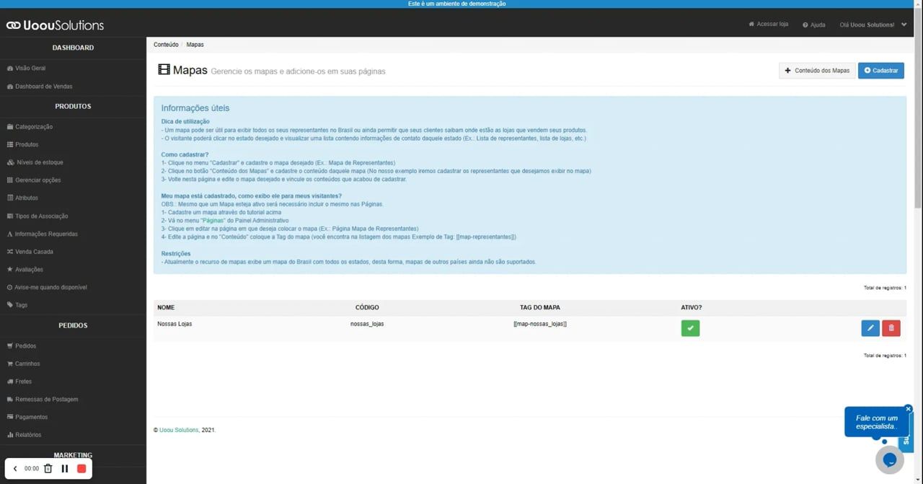
Task: Open the chat widget round button
Action: tap(890, 460)
